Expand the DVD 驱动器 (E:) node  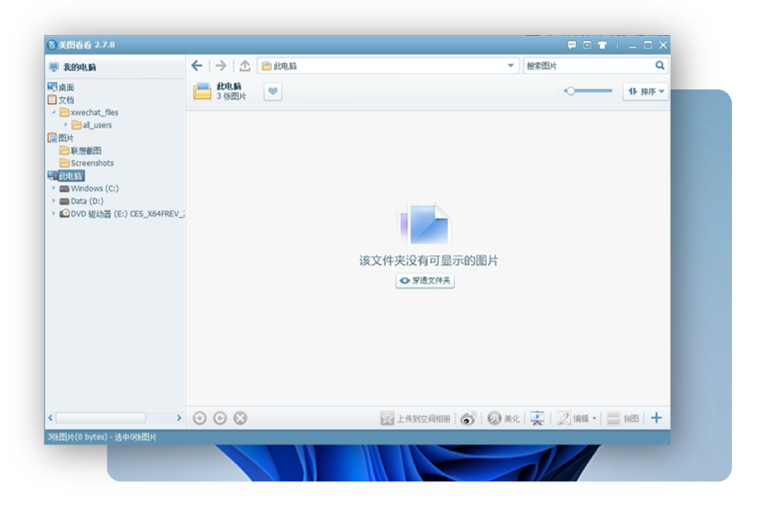pyautogui.click(x=54, y=213)
